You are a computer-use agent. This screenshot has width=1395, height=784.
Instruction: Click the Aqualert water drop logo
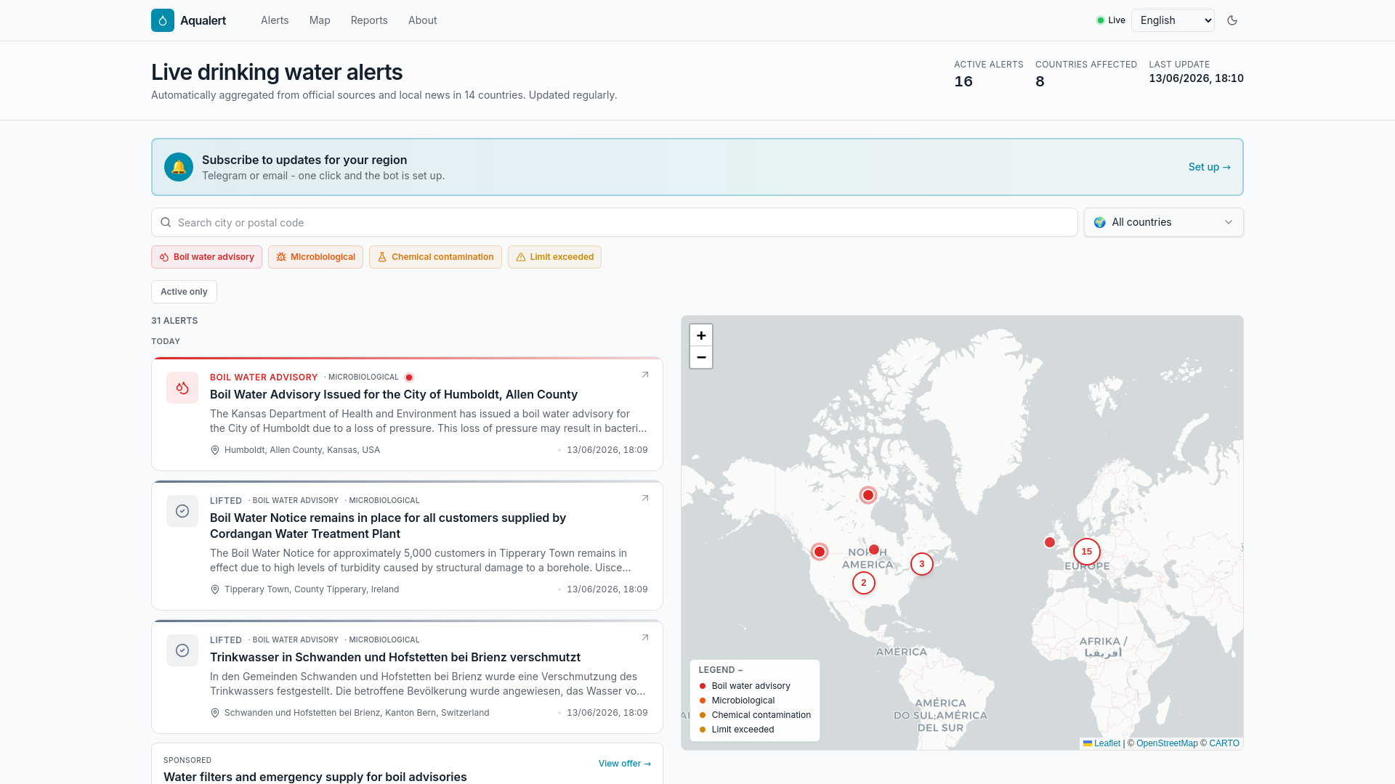pyautogui.click(x=163, y=20)
